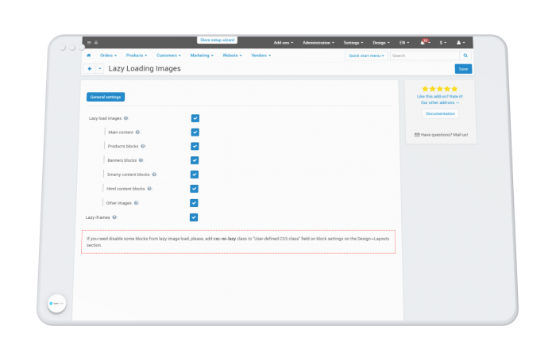
Task: Open the Marketing menu
Action: click(202, 56)
